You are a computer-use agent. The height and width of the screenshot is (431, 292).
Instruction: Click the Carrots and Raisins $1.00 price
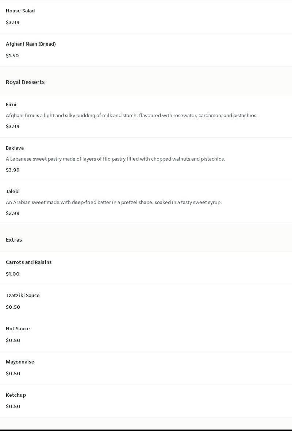point(13,274)
